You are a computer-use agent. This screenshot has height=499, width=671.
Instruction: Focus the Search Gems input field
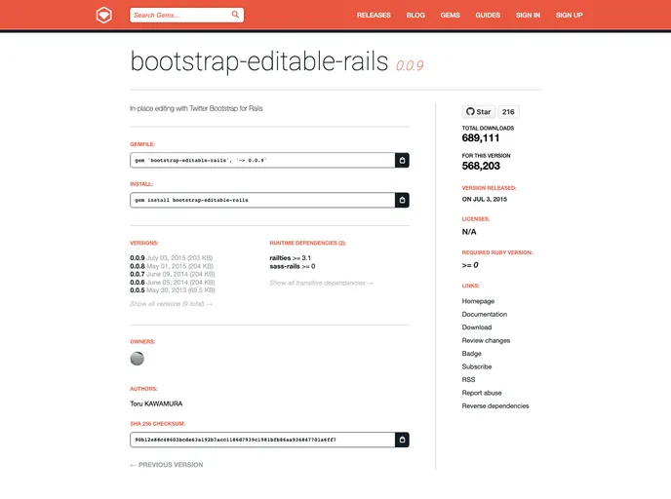[x=186, y=15]
